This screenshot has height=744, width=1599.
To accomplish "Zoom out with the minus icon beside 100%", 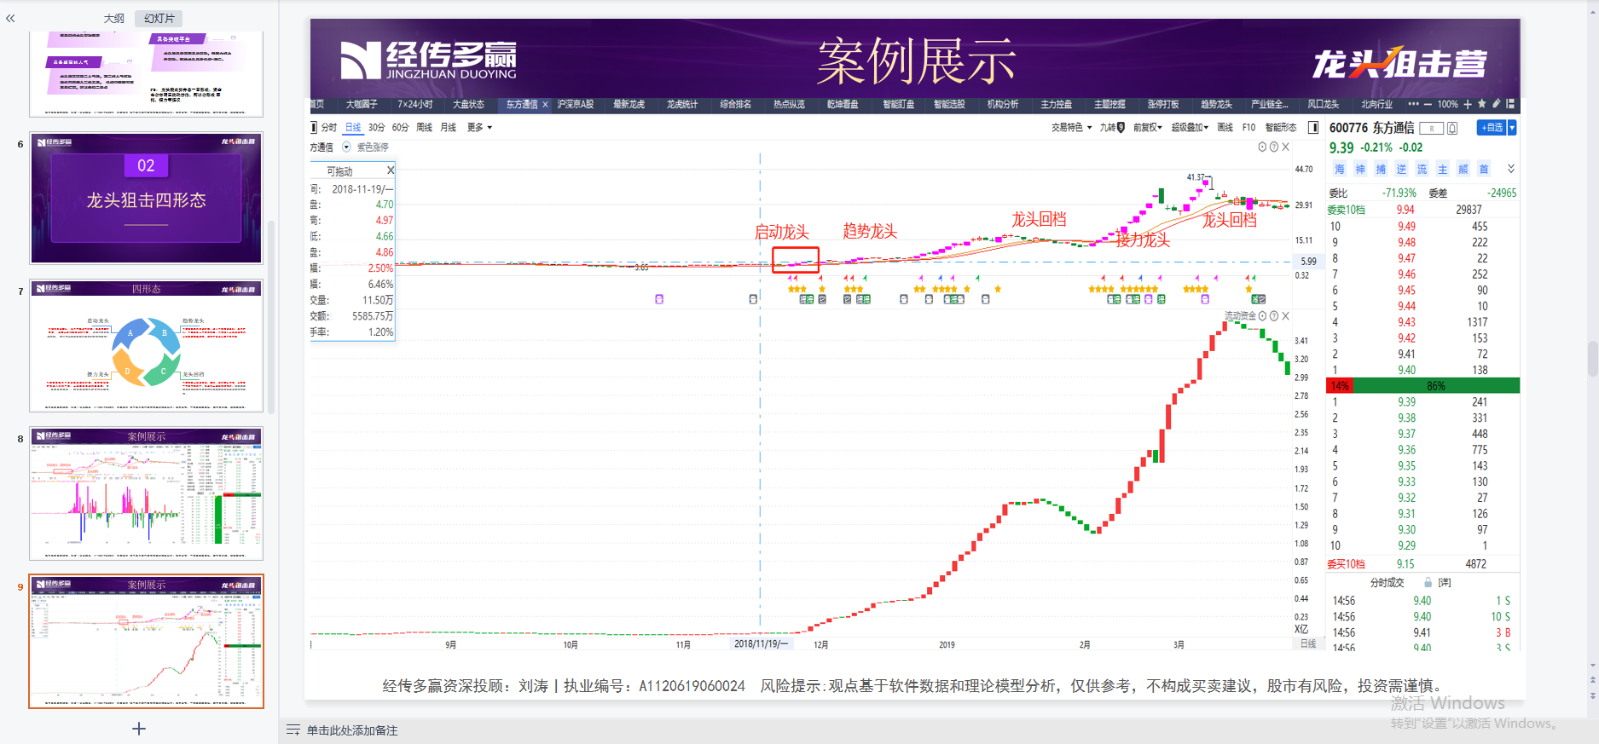I will pyautogui.click(x=1428, y=105).
